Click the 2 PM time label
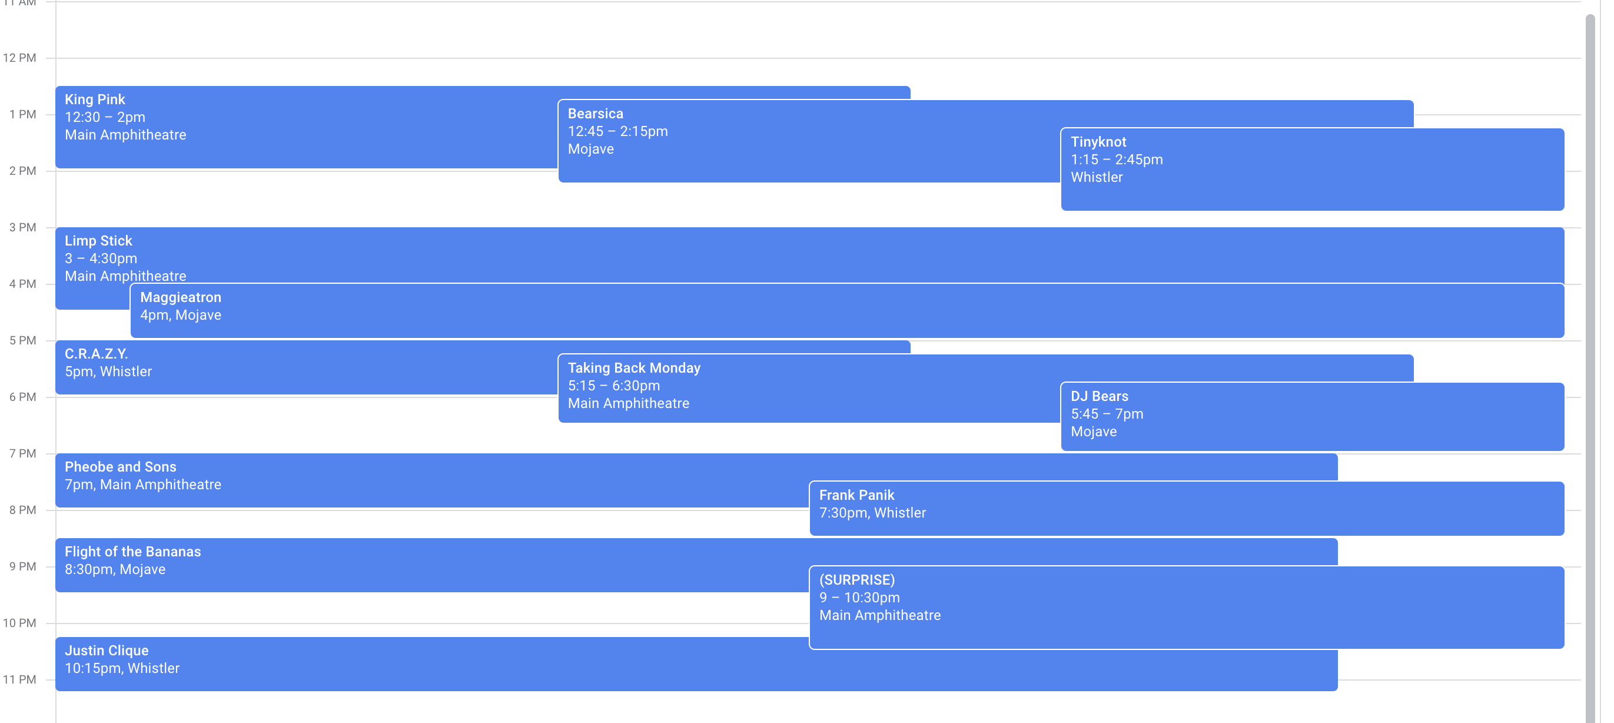This screenshot has height=723, width=1614. tap(22, 170)
